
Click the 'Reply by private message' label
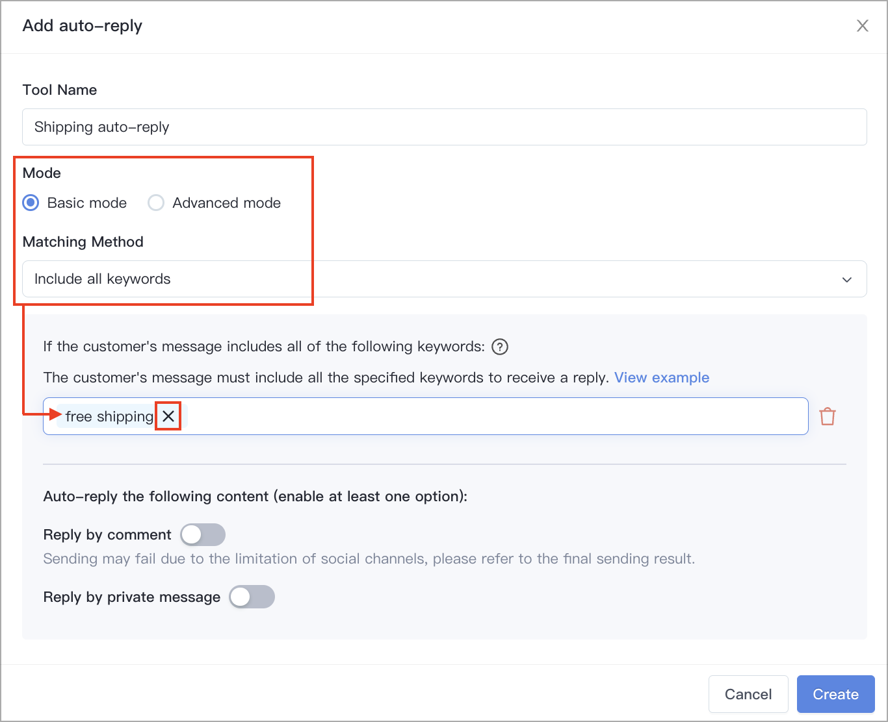(132, 597)
